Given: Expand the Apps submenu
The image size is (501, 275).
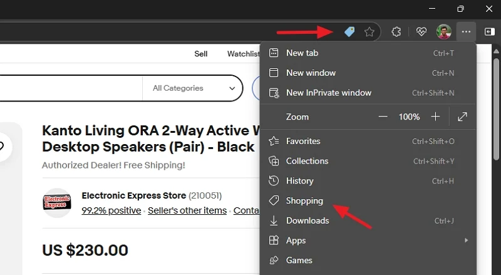Looking at the screenshot, I should pyautogui.click(x=368, y=241).
